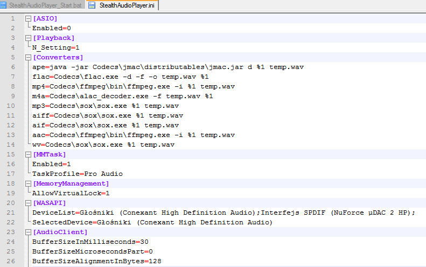Screen dimensions: 426x267
Task: Click the [MMTask] section header
Action: 49,155
